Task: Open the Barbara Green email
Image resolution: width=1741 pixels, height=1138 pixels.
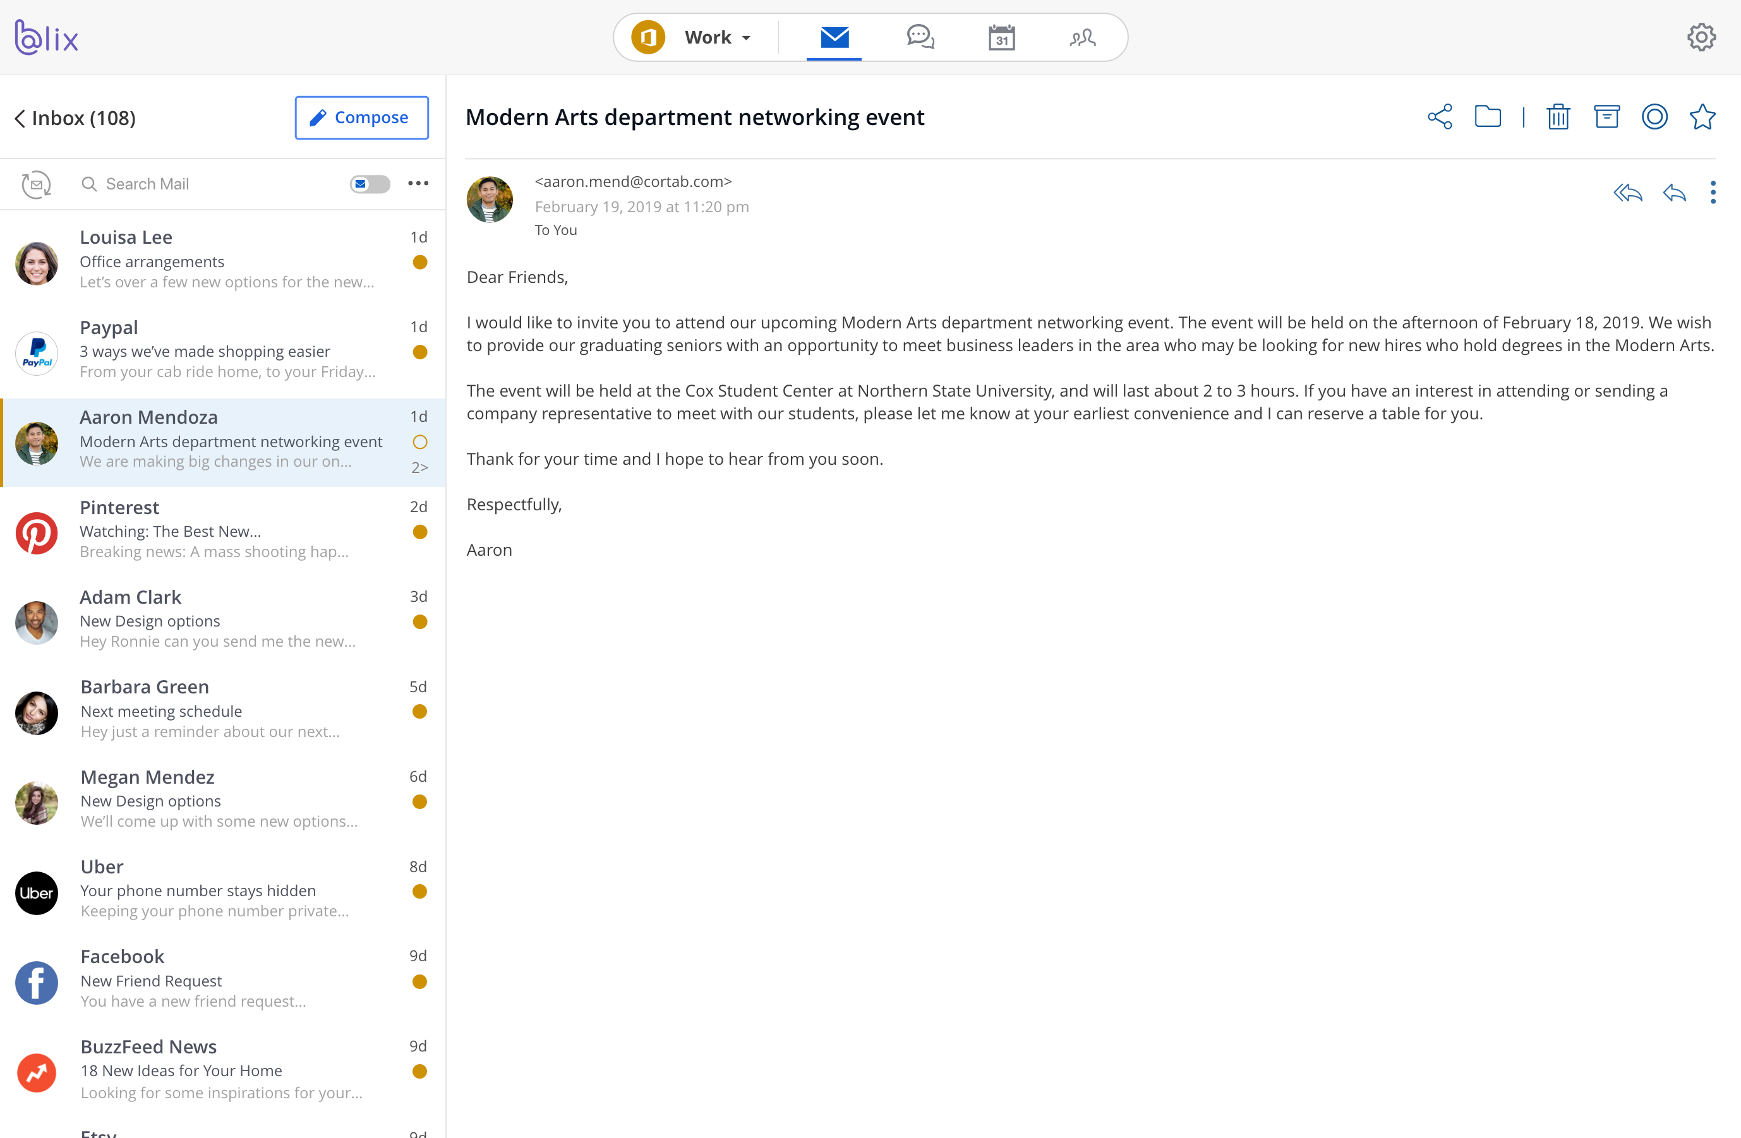Action: pos(222,712)
